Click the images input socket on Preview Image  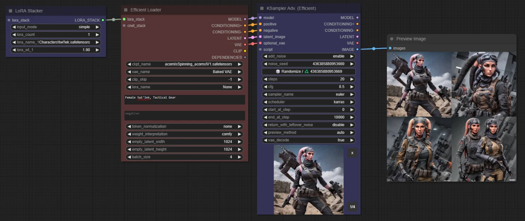(390, 48)
